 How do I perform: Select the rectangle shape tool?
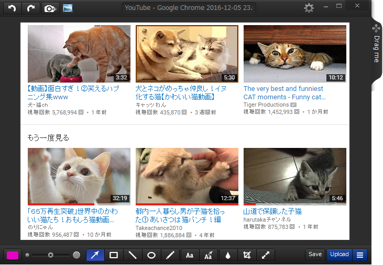[114, 255]
